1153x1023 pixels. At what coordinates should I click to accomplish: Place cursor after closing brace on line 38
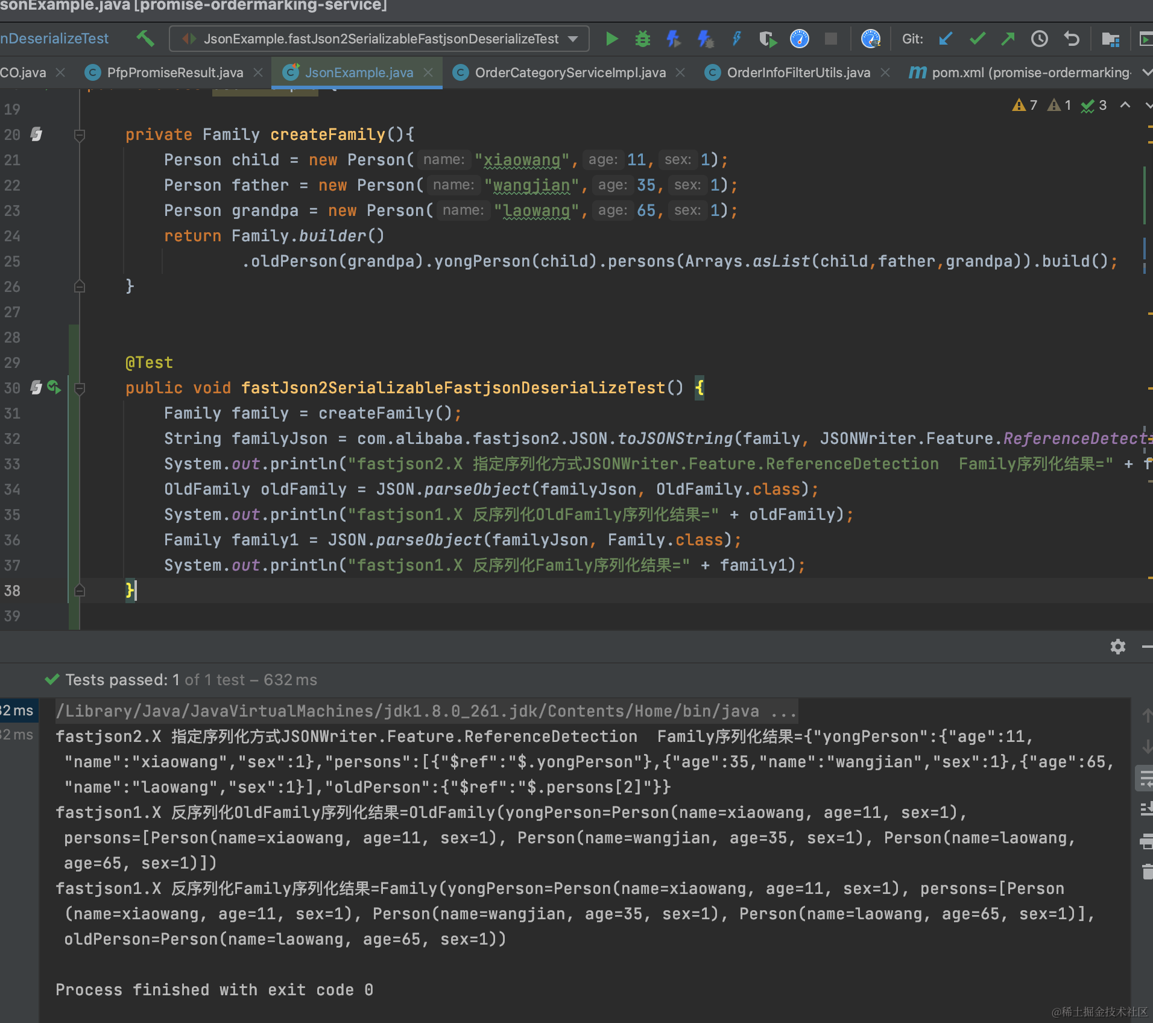pyautogui.click(x=136, y=591)
